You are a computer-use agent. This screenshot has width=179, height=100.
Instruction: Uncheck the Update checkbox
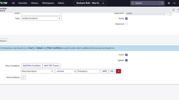coord(126,60)
